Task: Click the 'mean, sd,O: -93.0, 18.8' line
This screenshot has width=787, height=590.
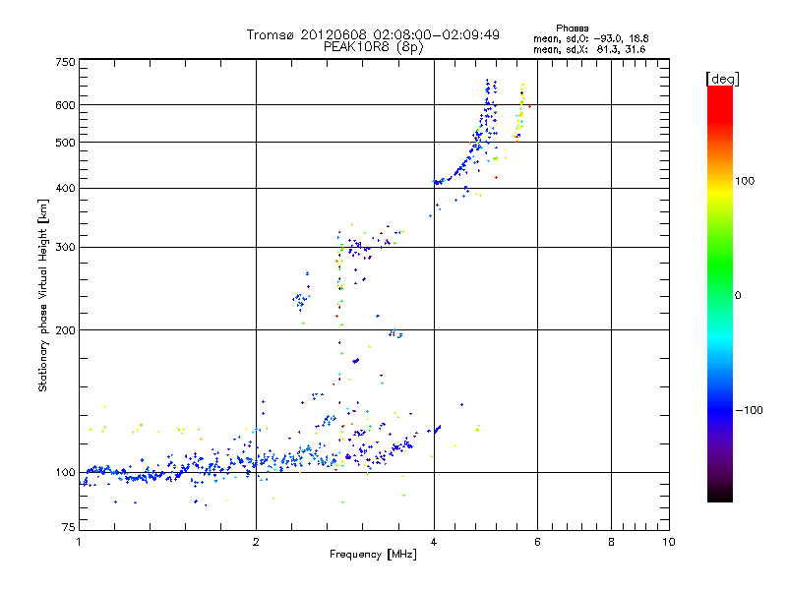Action: (x=591, y=38)
